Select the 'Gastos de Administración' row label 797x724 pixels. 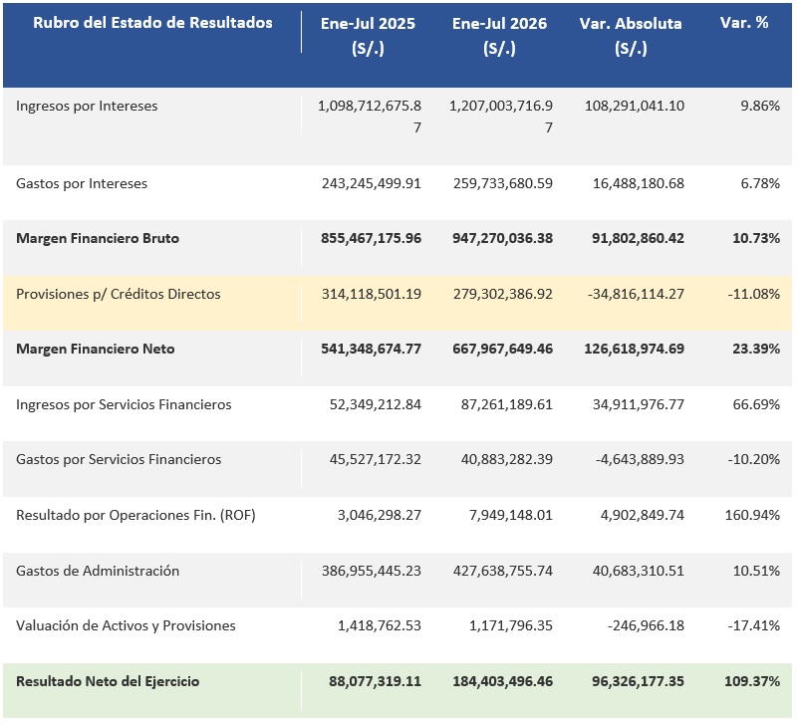[98, 571]
